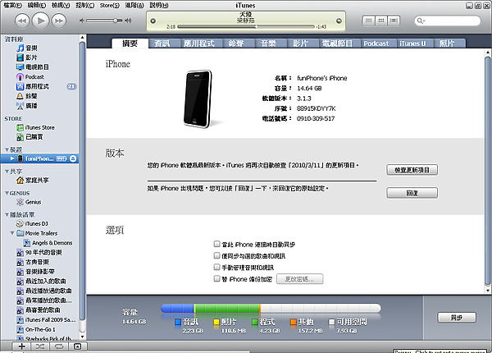Click the search field

(448, 21)
